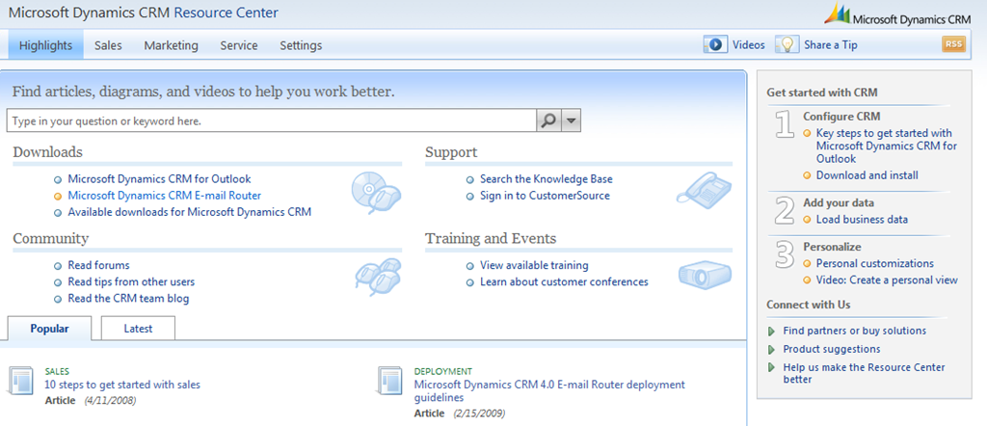Screen dimensions: 987x426
Task: Click Search the Knowledge Base
Action: coord(546,178)
